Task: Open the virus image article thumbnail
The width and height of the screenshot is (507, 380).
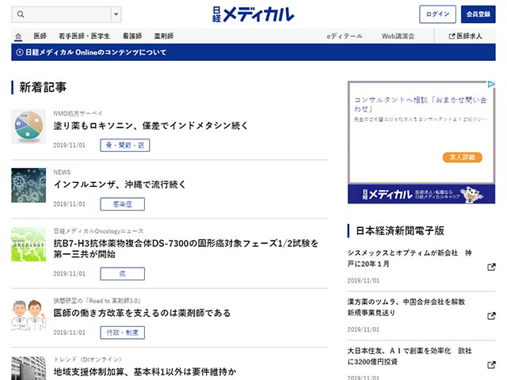Action: coord(29,185)
